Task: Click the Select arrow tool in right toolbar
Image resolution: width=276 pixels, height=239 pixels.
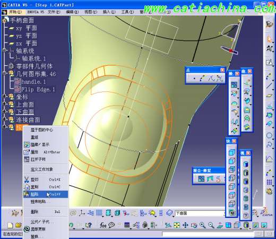Action: (x=269, y=39)
